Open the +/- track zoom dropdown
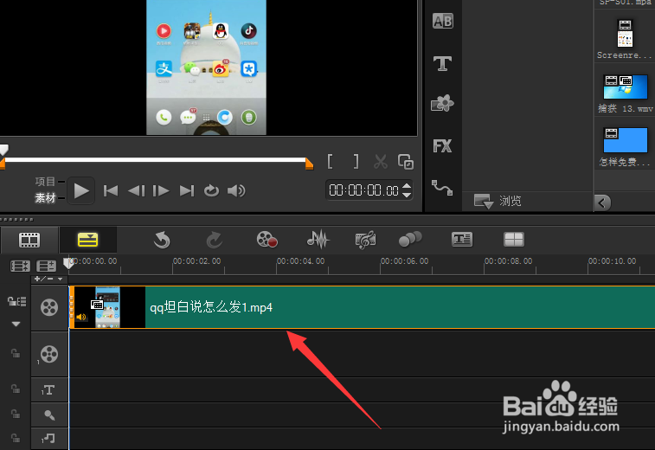655x450 pixels. pyautogui.click(x=48, y=279)
